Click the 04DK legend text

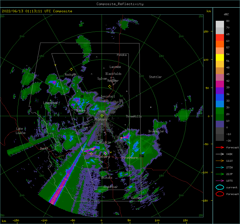click(229, 154)
